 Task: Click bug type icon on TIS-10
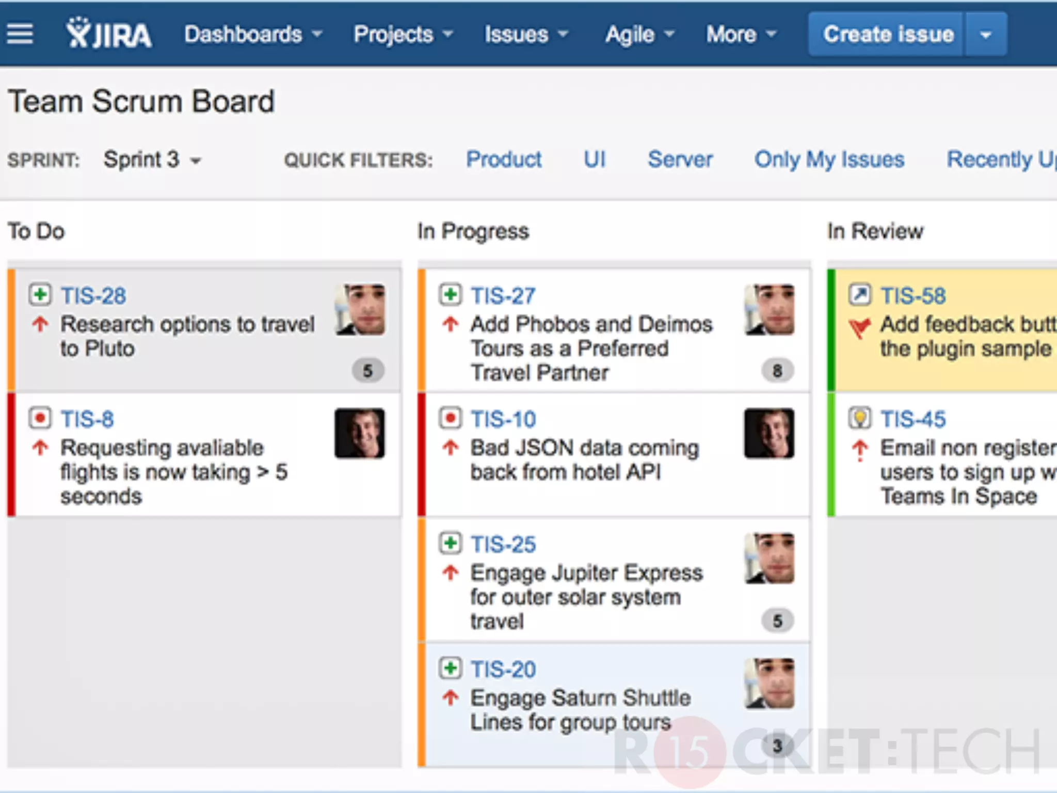pos(450,418)
